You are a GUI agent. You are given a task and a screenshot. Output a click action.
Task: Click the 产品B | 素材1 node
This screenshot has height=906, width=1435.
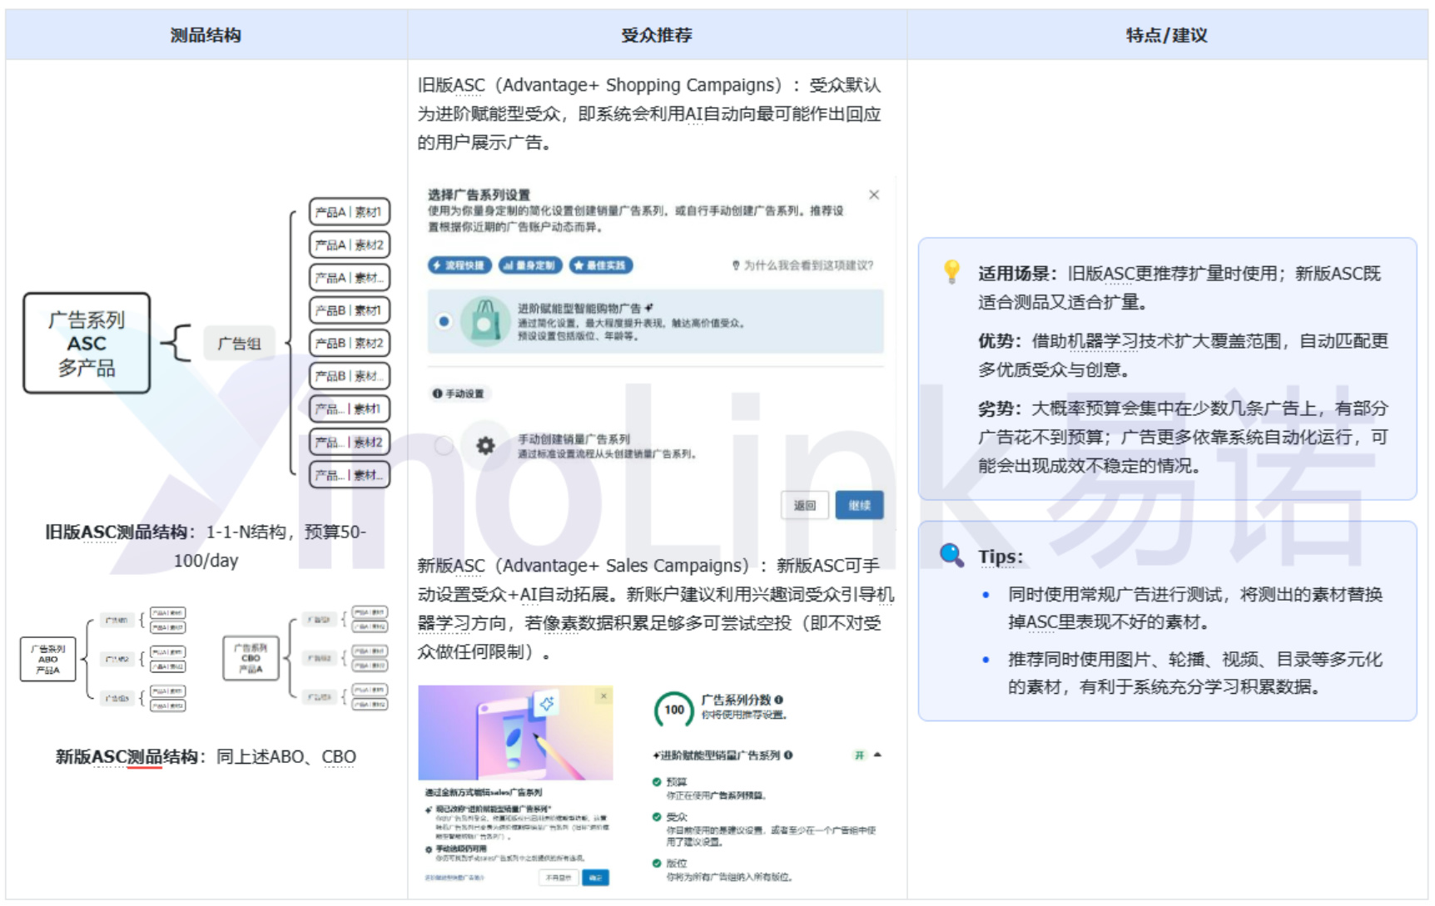(350, 310)
